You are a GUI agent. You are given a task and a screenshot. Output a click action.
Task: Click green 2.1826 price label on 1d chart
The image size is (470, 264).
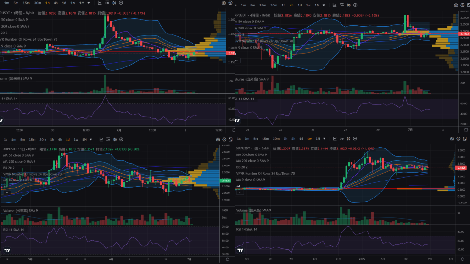[225, 181]
